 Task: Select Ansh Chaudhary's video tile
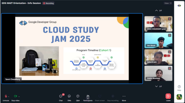[158, 24]
